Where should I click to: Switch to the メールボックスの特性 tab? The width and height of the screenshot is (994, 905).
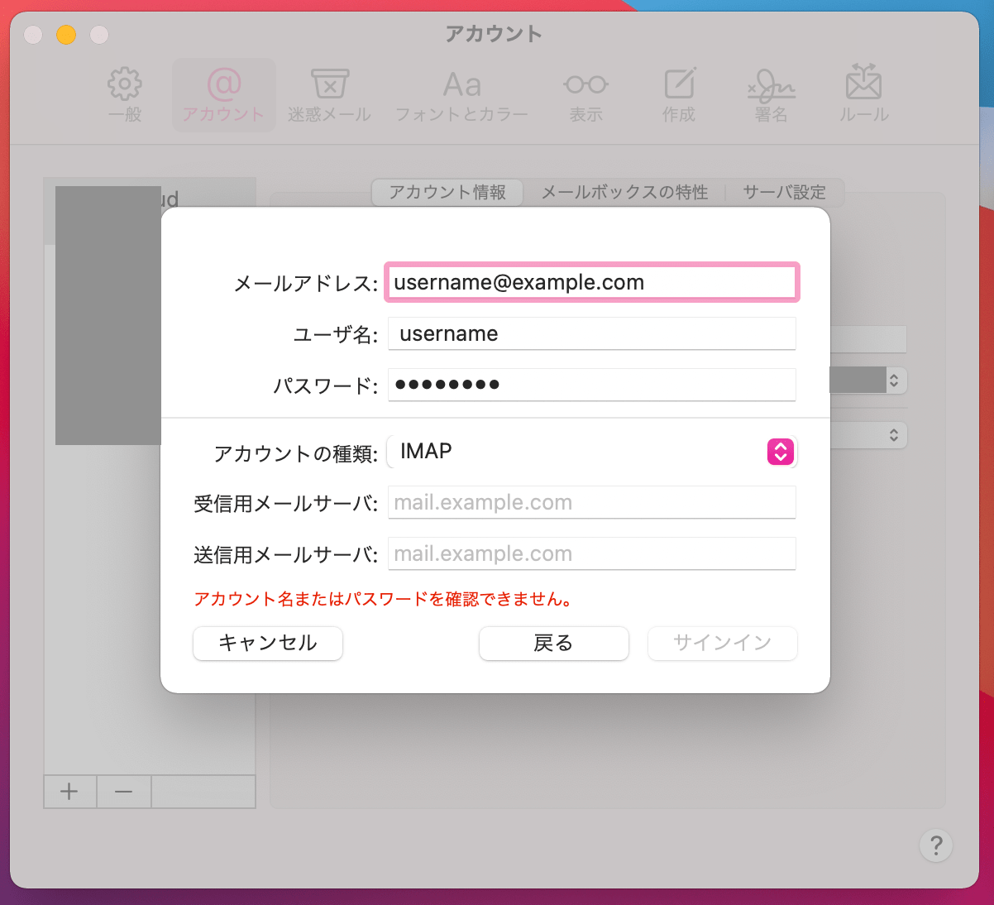[x=624, y=192]
